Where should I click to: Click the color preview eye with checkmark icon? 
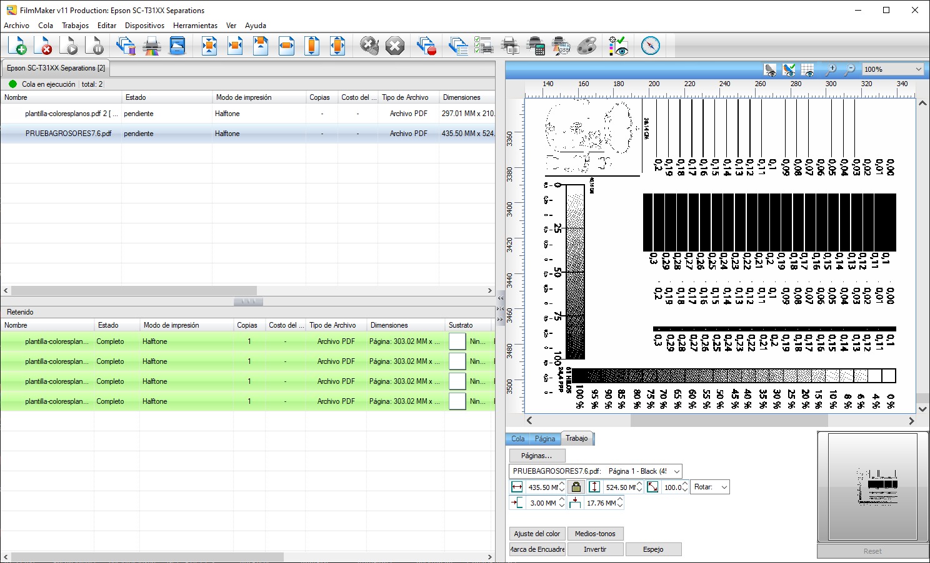pos(619,46)
